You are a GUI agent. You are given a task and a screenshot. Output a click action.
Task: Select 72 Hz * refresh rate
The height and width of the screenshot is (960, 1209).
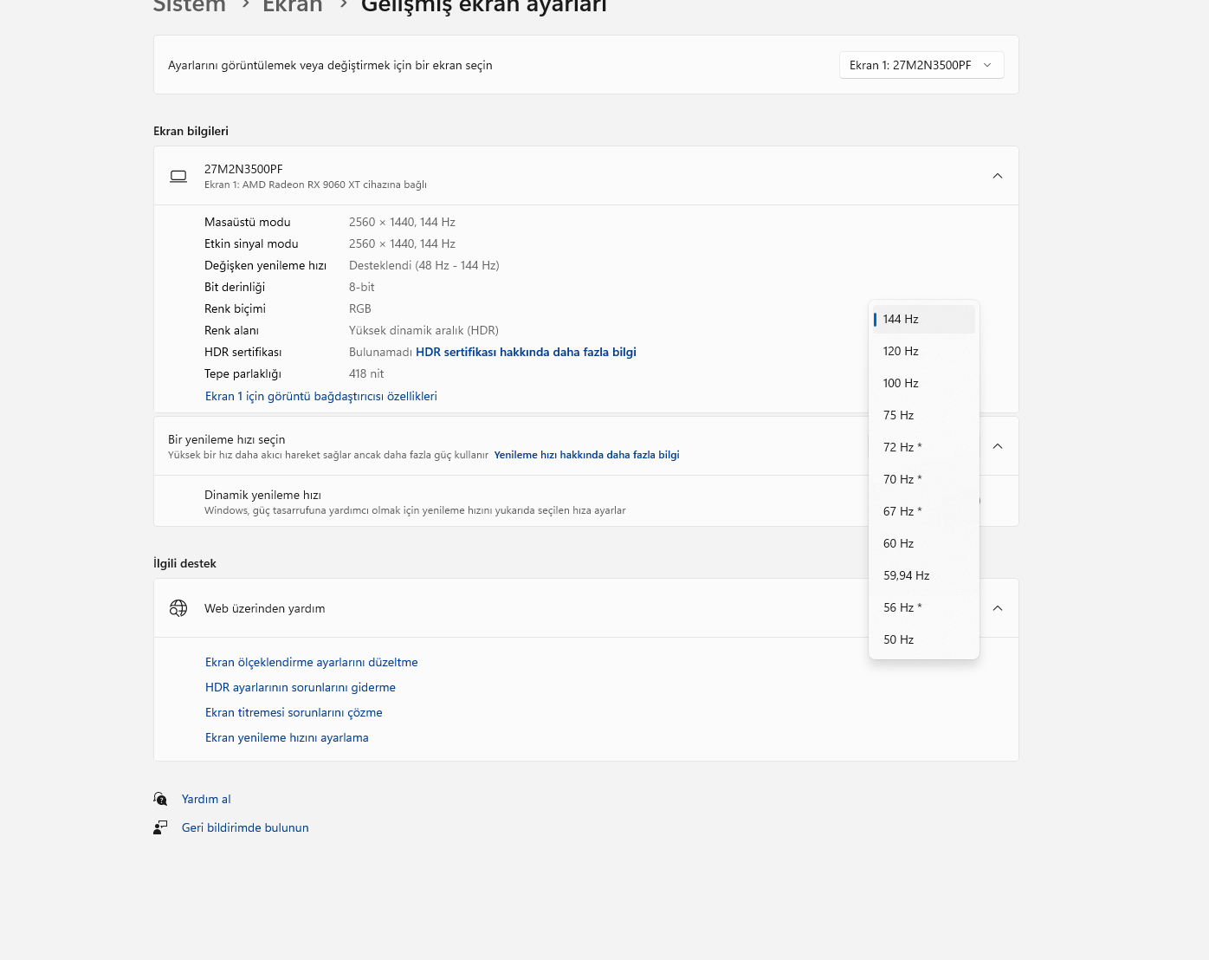tap(924, 447)
